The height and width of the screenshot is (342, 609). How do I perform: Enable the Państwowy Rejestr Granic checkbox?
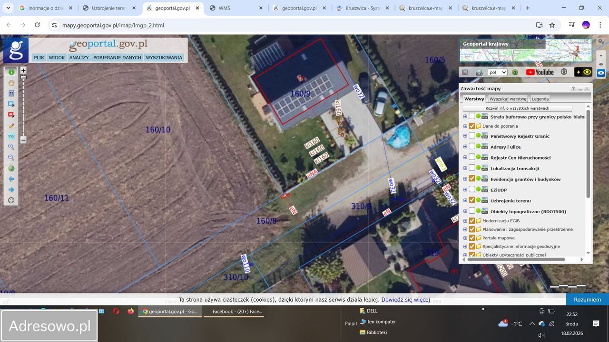click(x=472, y=135)
